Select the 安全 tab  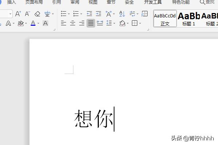point(129,2)
